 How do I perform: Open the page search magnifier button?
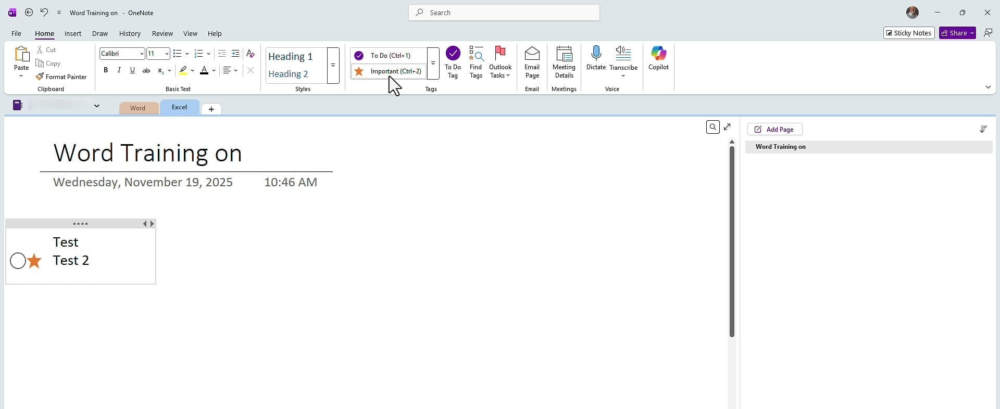click(x=712, y=127)
